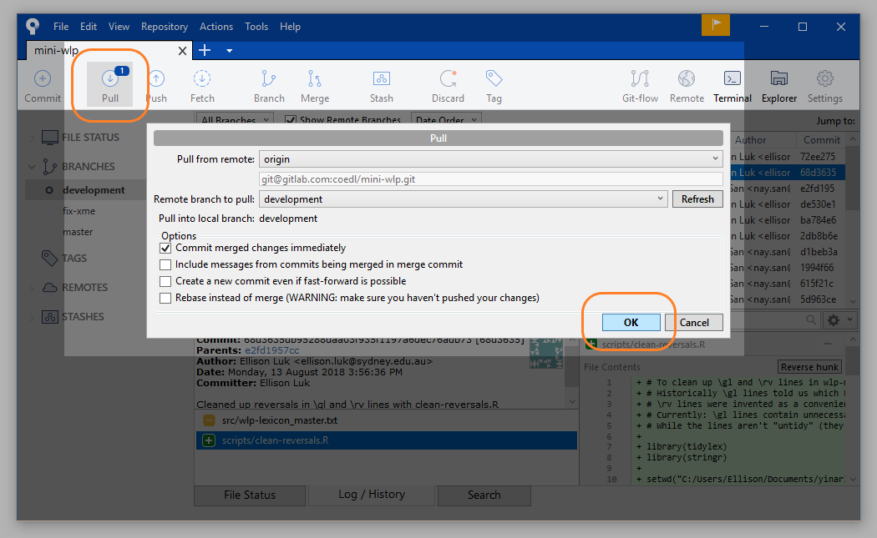Click the Pull toolbar icon
This screenshot has height=538, width=877.
[110, 78]
